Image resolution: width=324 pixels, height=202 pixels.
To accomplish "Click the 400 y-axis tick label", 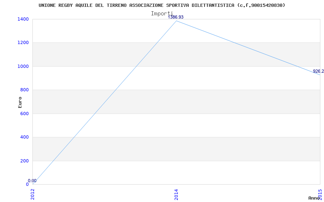I will pyautogui.click(x=25, y=137).
